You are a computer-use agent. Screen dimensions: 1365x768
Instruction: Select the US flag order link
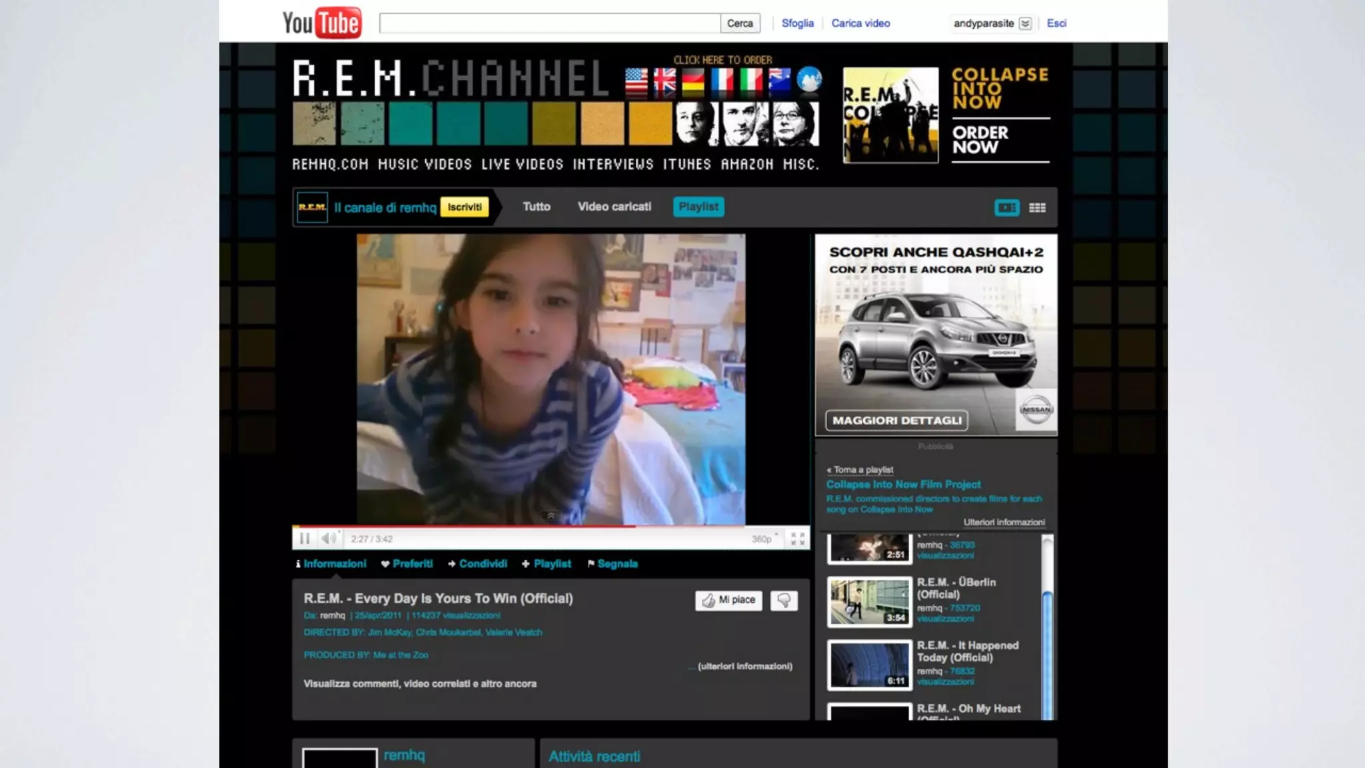pyautogui.click(x=636, y=81)
